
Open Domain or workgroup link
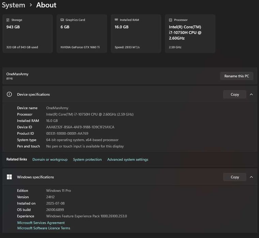click(x=50, y=159)
